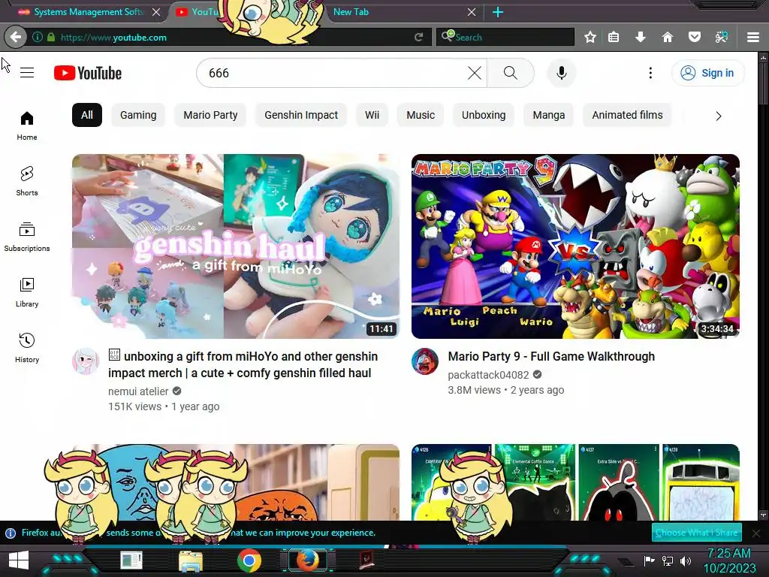Go back with the browser back arrow

coord(16,37)
